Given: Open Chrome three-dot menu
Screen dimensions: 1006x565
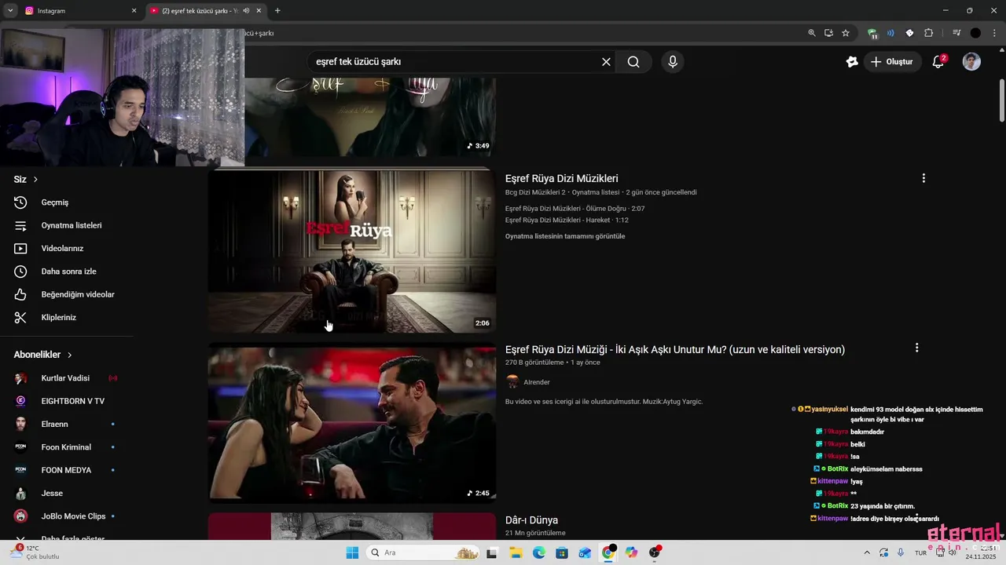Looking at the screenshot, I should 993,33.
